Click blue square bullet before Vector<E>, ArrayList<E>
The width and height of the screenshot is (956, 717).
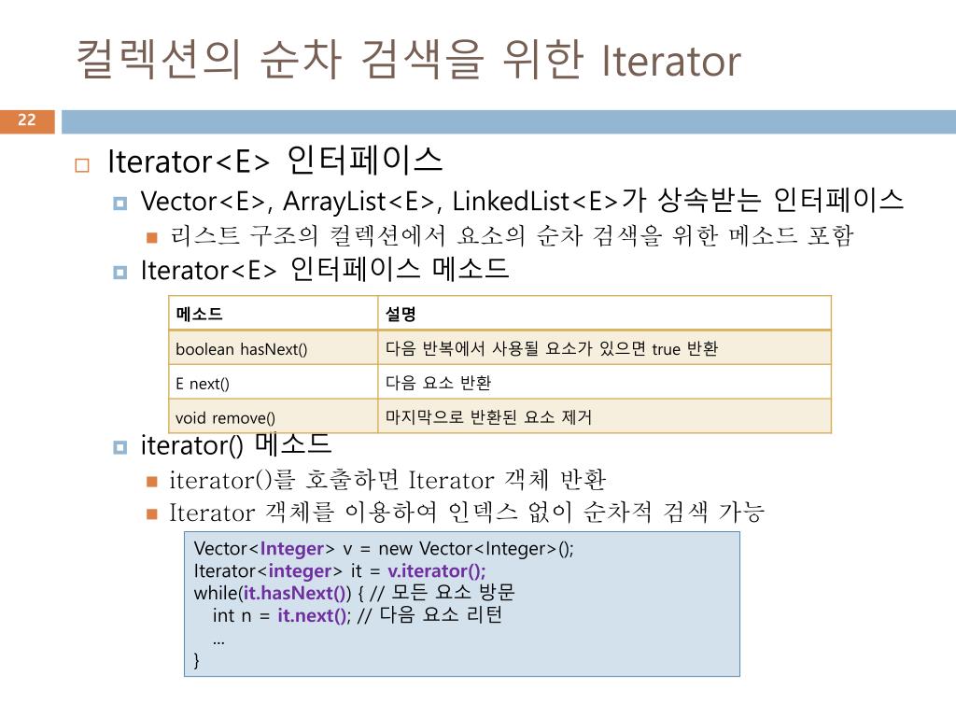point(120,203)
